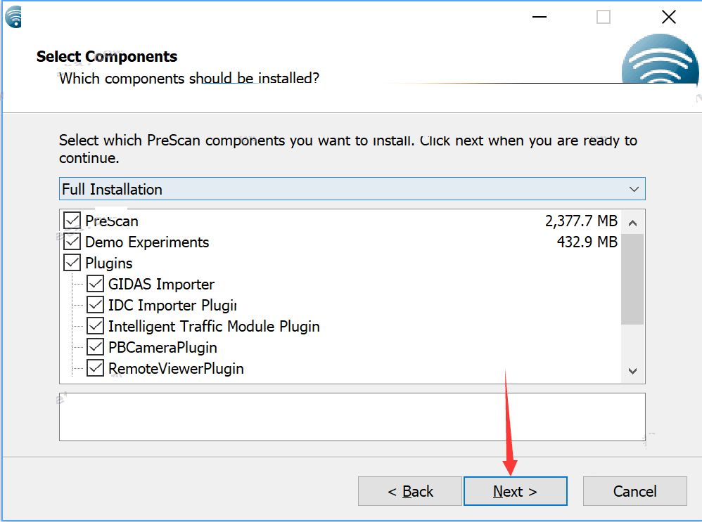This screenshot has width=702, height=522.
Task: Disable the IDC Importer Plugin checkbox
Action: click(x=96, y=305)
